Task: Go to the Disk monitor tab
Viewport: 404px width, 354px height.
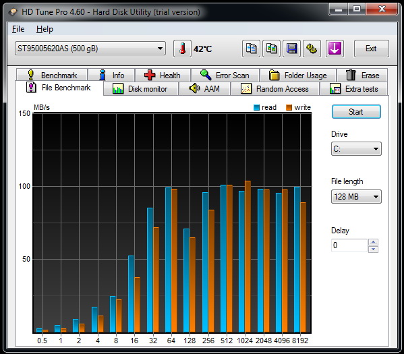Action: (x=141, y=89)
